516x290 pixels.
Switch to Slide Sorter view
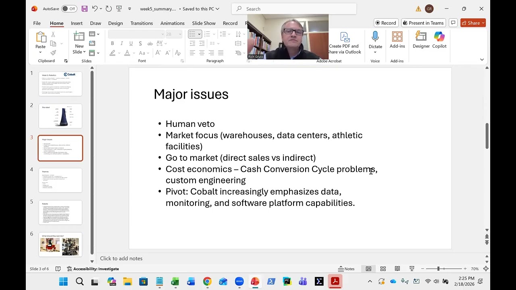[x=383, y=269]
